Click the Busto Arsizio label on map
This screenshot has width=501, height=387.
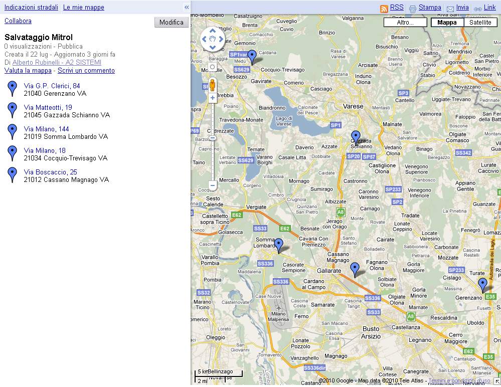(371, 332)
